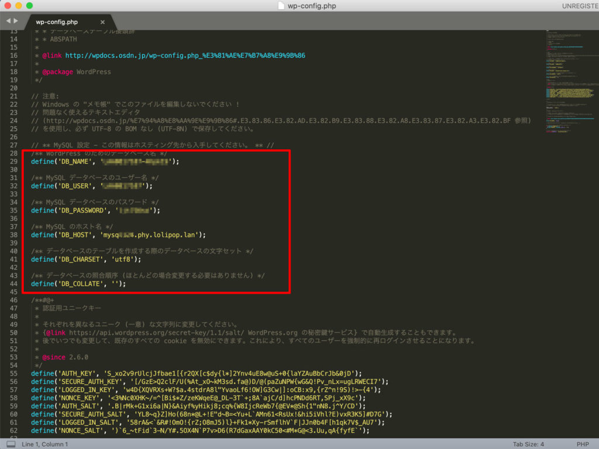Click the file icon in title bar
Screen dimensions: 599x449
283,6
